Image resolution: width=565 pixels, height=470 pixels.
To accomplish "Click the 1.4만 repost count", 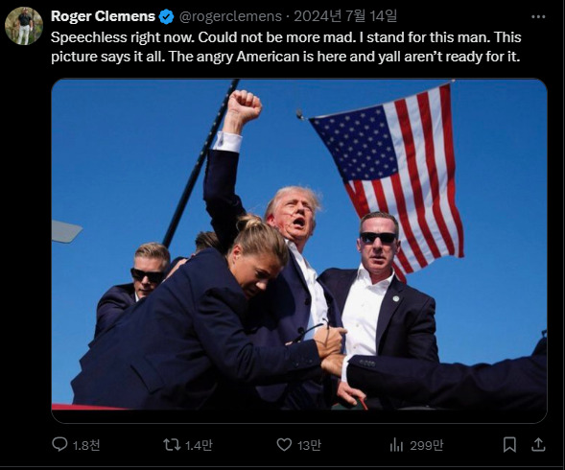I will pos(199,445).
